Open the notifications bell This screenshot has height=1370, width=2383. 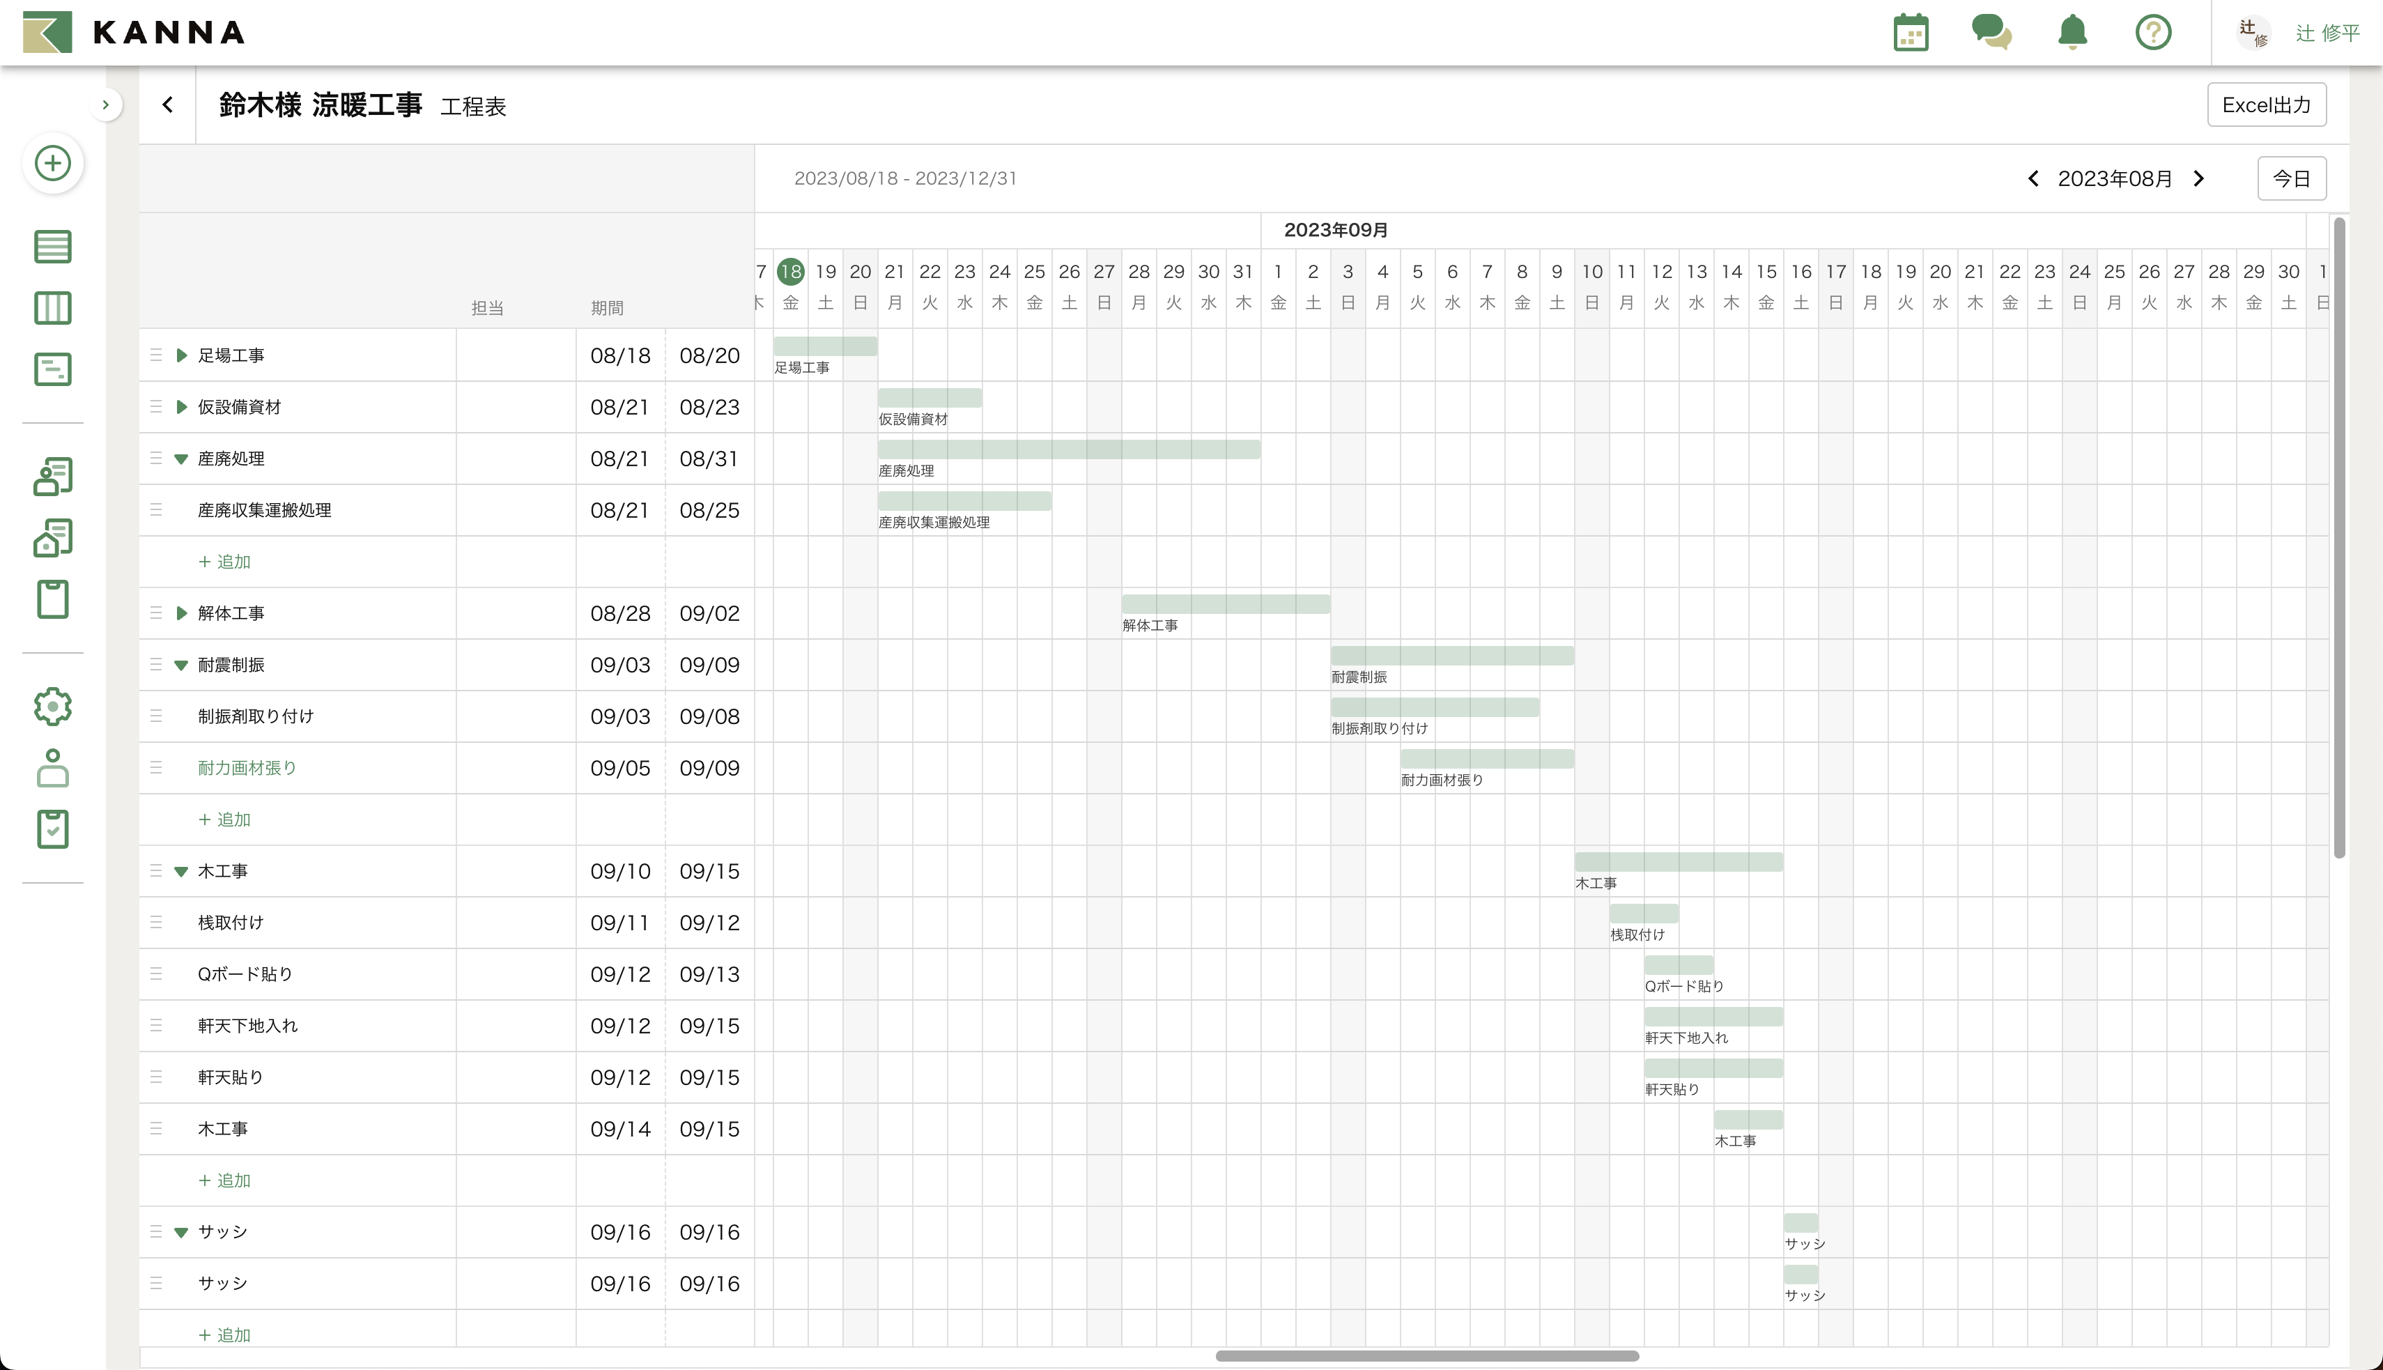(2072, 32)
